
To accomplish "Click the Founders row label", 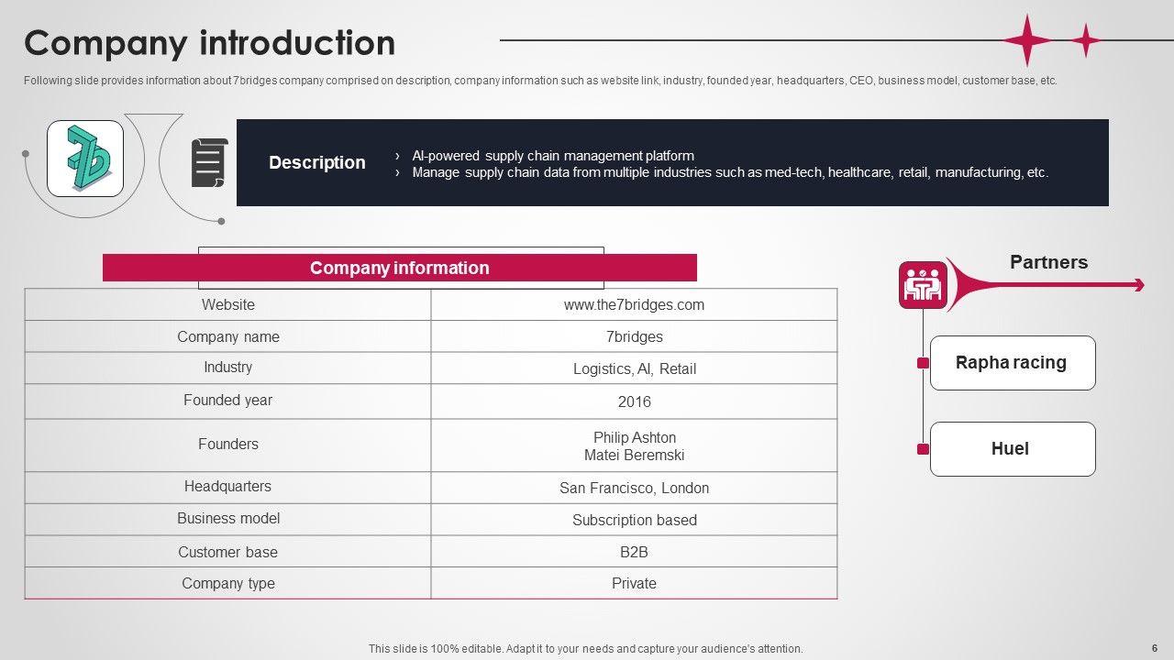I will click(228, 444).
